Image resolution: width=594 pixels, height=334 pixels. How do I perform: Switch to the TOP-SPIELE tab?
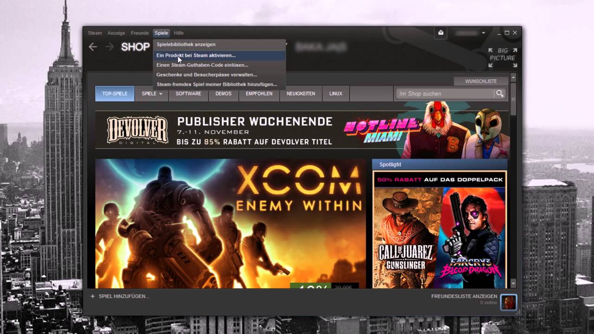[x=115, y=94]
